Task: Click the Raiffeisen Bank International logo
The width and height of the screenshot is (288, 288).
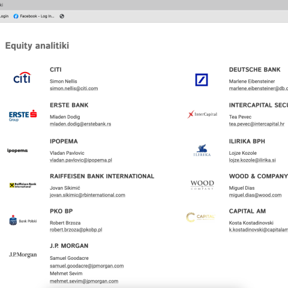Action: click(23, 185)
